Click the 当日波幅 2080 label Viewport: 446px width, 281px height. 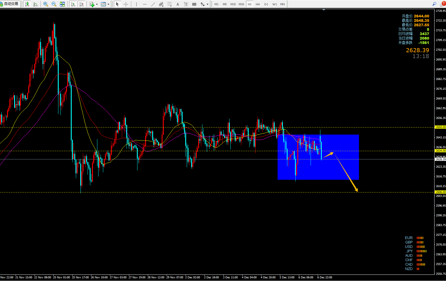click(414, 38)
